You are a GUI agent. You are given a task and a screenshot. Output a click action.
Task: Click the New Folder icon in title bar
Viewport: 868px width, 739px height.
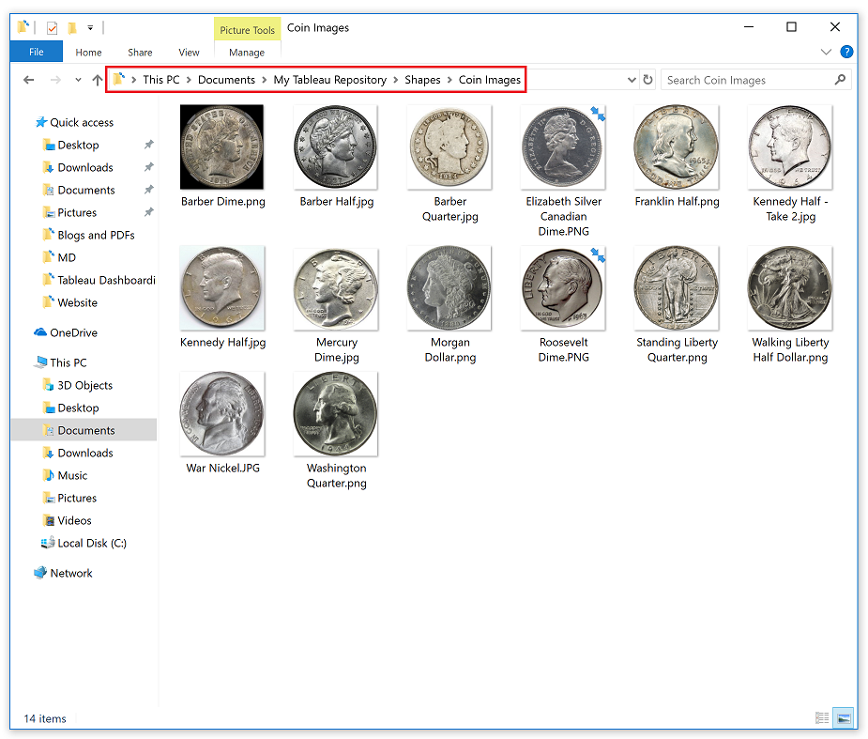[72, 27]
